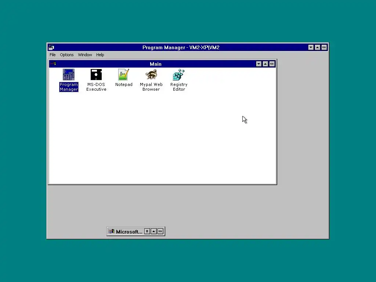This screenshot has height=282, width=376.
Task: Click the "Program Manager" icon label
Action: [69, 87]
